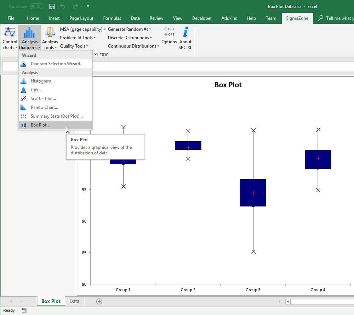Choose the Pareto Chart icon
Viewport: 354px width, 315px height.
point(23,107)
